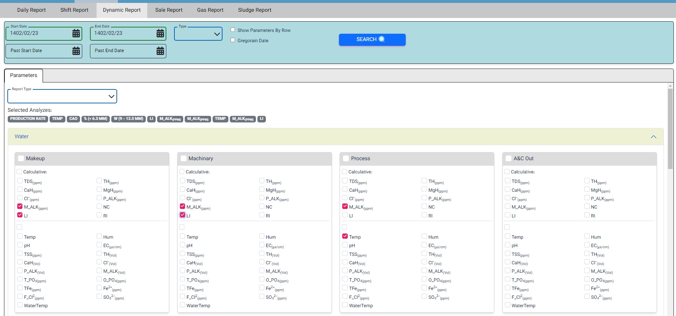The width and height of the screenshot is (676, 316).
Task: Uncheck LI in Makeup panel
Action: [x=20, y=215]
